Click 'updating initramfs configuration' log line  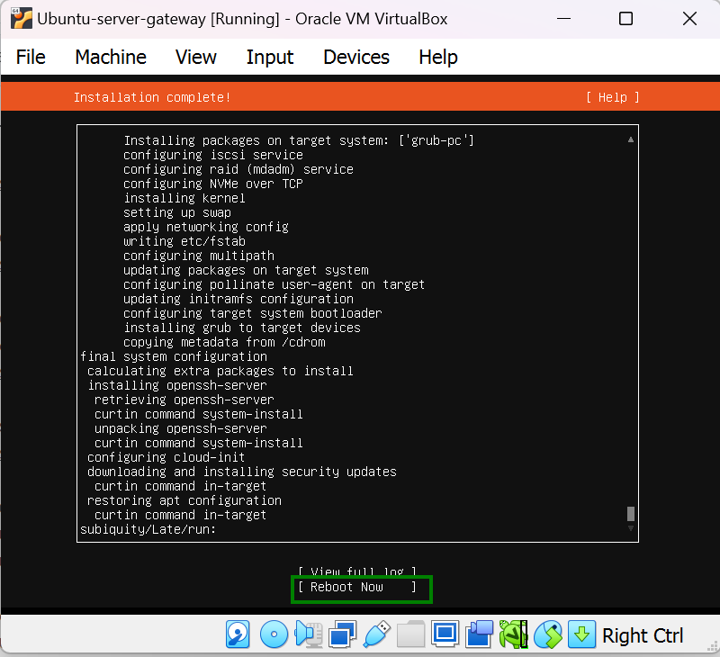point(238,299)
